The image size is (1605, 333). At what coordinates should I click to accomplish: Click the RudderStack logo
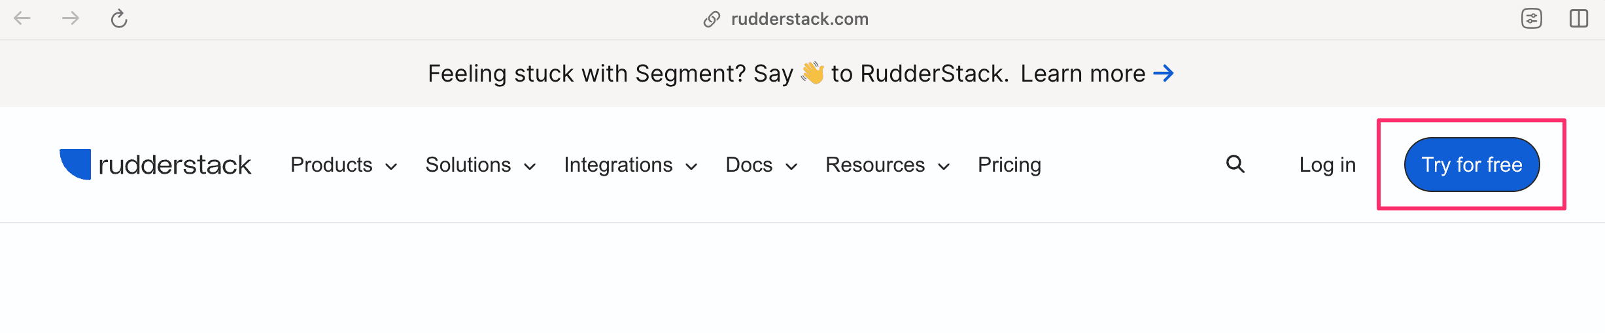156,165
